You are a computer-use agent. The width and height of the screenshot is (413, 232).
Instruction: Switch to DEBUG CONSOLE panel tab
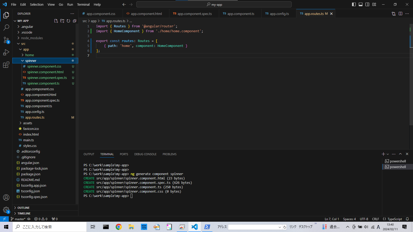click(145, 154)
